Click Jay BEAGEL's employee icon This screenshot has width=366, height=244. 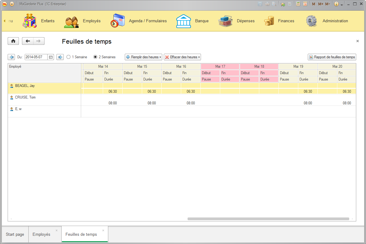click(x=11, y=86)
